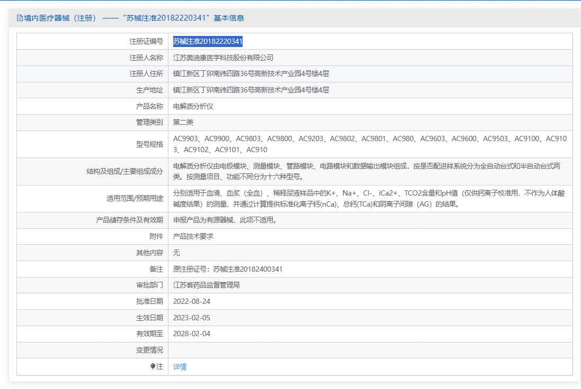This screenshot has width=581, height=389.
Task: Click the address value in 注册人住所 row
Action: pos(251,73)
